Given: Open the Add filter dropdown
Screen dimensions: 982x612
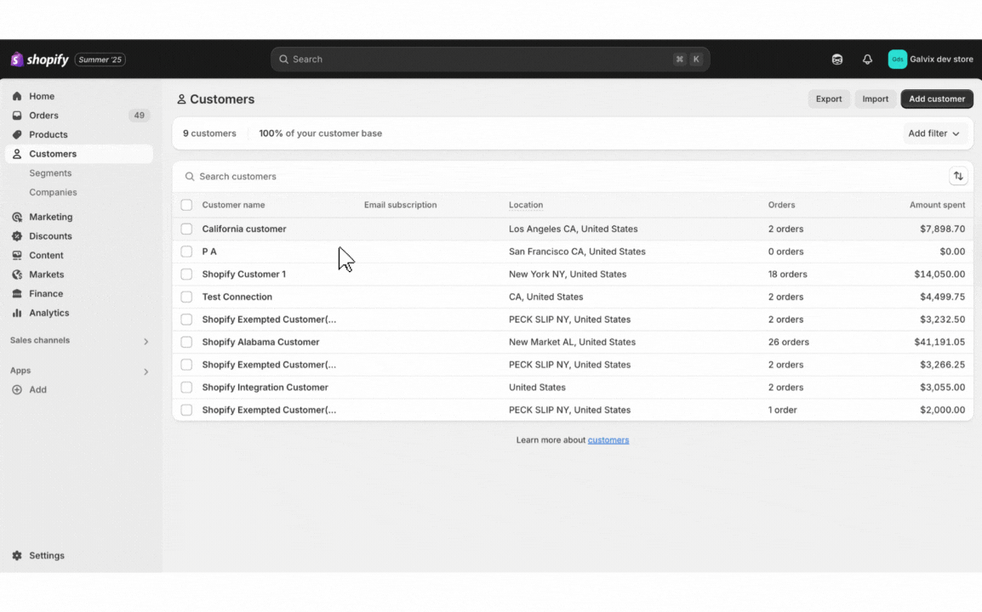Looking at the screenshot, I should pyautogui.click(x=933, y=133).
